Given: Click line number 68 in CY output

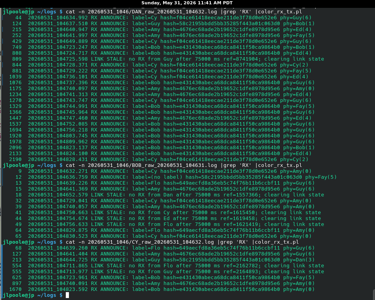Looking at the screenshot, I should 19,248.
